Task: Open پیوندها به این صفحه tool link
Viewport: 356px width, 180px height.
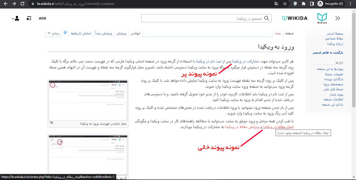Action: click(x=330, y=69)
